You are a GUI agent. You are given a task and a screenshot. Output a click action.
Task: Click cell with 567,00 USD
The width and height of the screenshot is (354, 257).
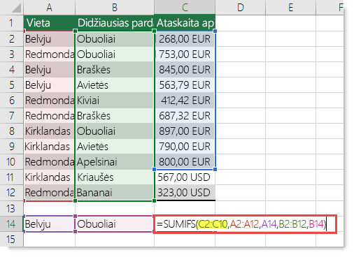click(185, 177)
